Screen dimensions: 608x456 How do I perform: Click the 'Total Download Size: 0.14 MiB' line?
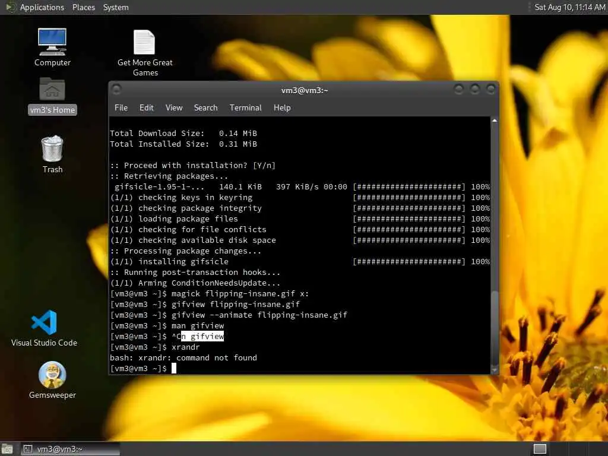183,134
